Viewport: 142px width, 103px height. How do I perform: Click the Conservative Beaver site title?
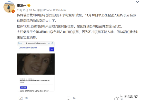pyautogui.click(x=28, y=48)
